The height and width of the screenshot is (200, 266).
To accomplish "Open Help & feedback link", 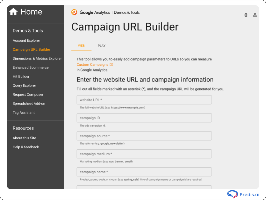I will pyautogui.click(x=26, y=147).
